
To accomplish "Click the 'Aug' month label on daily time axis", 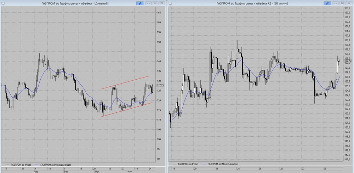I will (35, 171).
